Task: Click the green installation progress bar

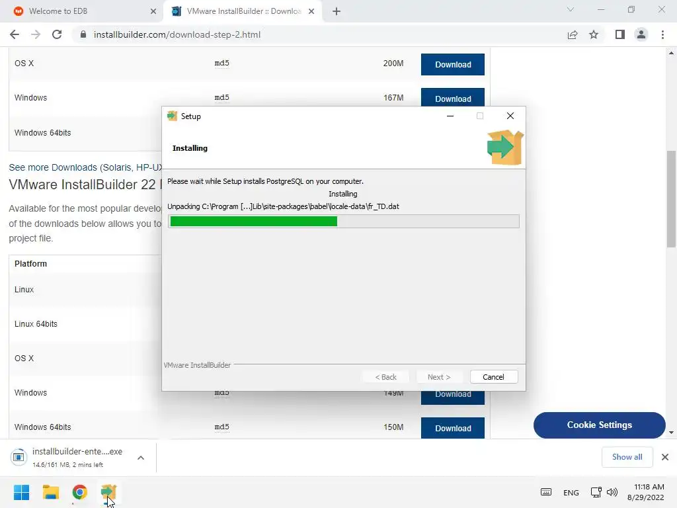Action: click(x=253, y=221)
